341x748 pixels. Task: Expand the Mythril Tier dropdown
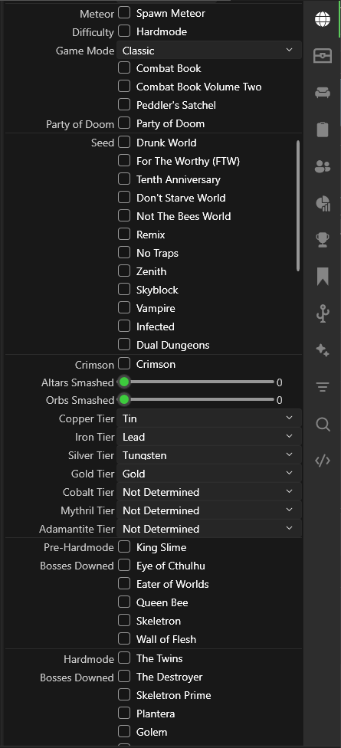coord(209,510)
